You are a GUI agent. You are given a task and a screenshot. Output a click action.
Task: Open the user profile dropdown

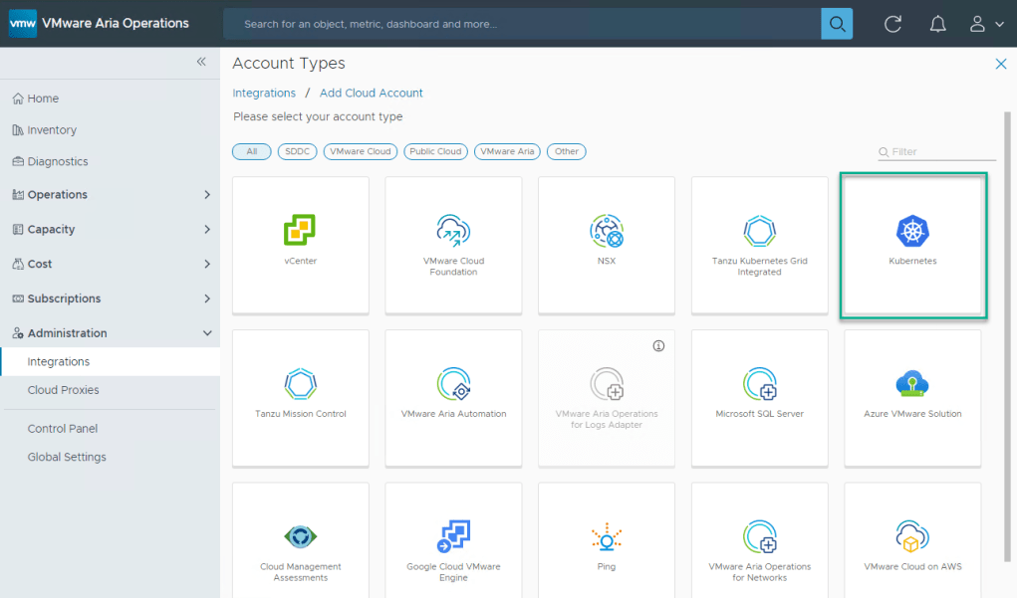click(979, 24)
